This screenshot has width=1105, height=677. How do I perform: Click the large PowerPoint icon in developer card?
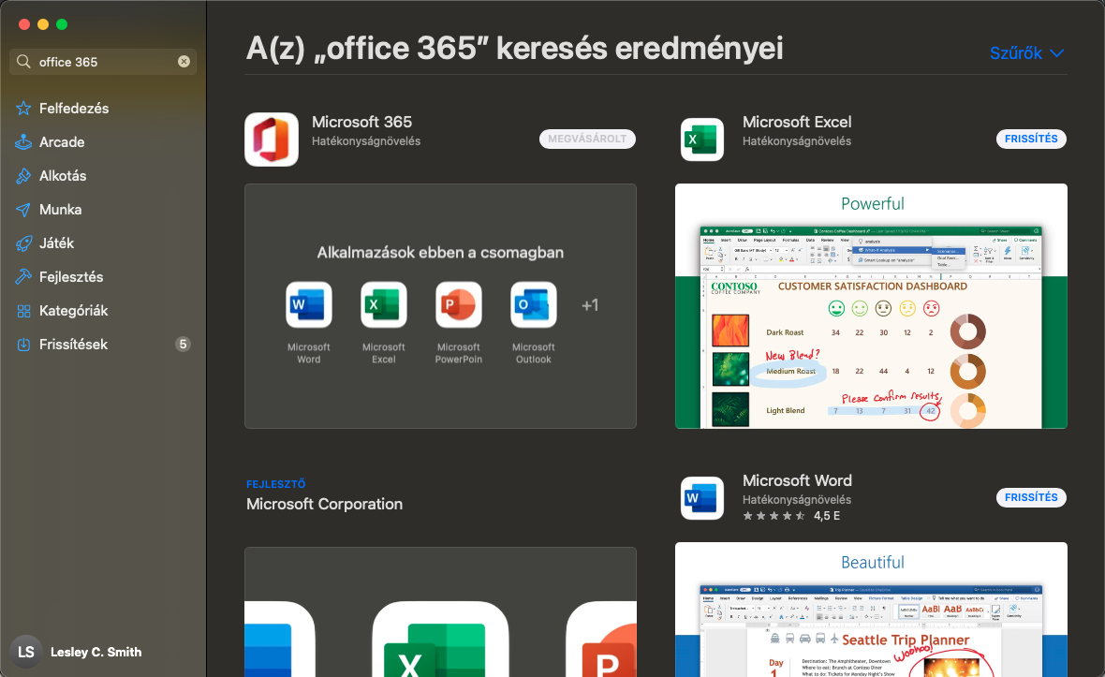(x=601, y=639)
